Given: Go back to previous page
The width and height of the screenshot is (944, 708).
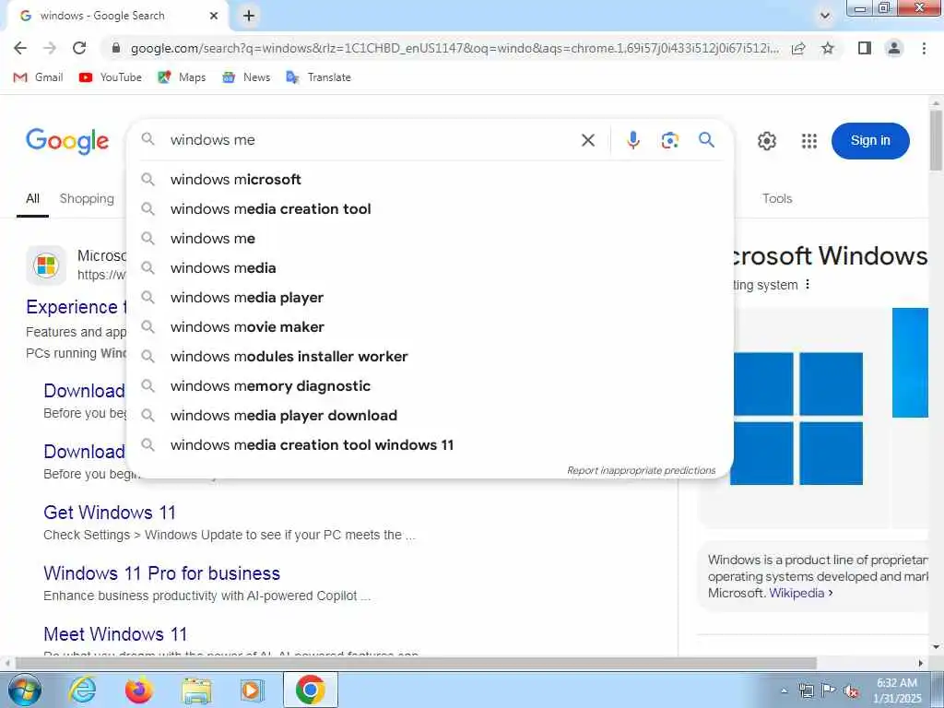Looking at the screenshot, I should tap(20, 48).
